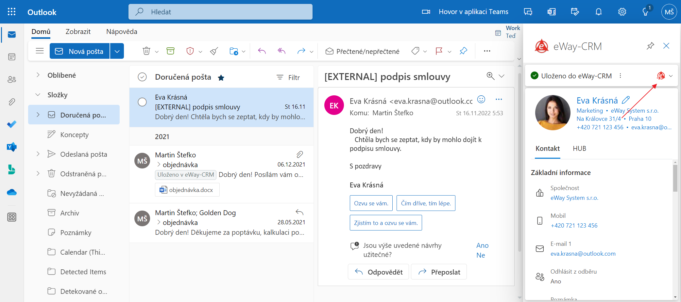The height and width of the screenshot is (302, 681).
Task: Open Calendar in the left sidebar
Action: click(12, 57)
